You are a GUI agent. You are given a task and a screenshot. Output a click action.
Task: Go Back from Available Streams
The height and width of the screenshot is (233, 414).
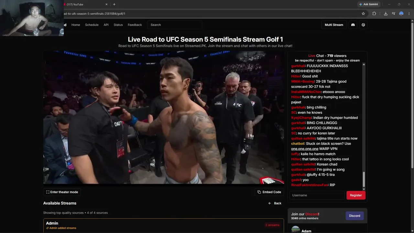(275, 203)
